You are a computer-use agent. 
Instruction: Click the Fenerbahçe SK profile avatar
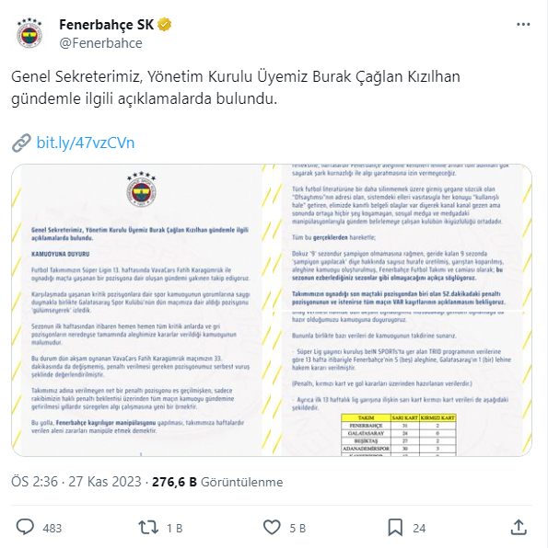29,34
